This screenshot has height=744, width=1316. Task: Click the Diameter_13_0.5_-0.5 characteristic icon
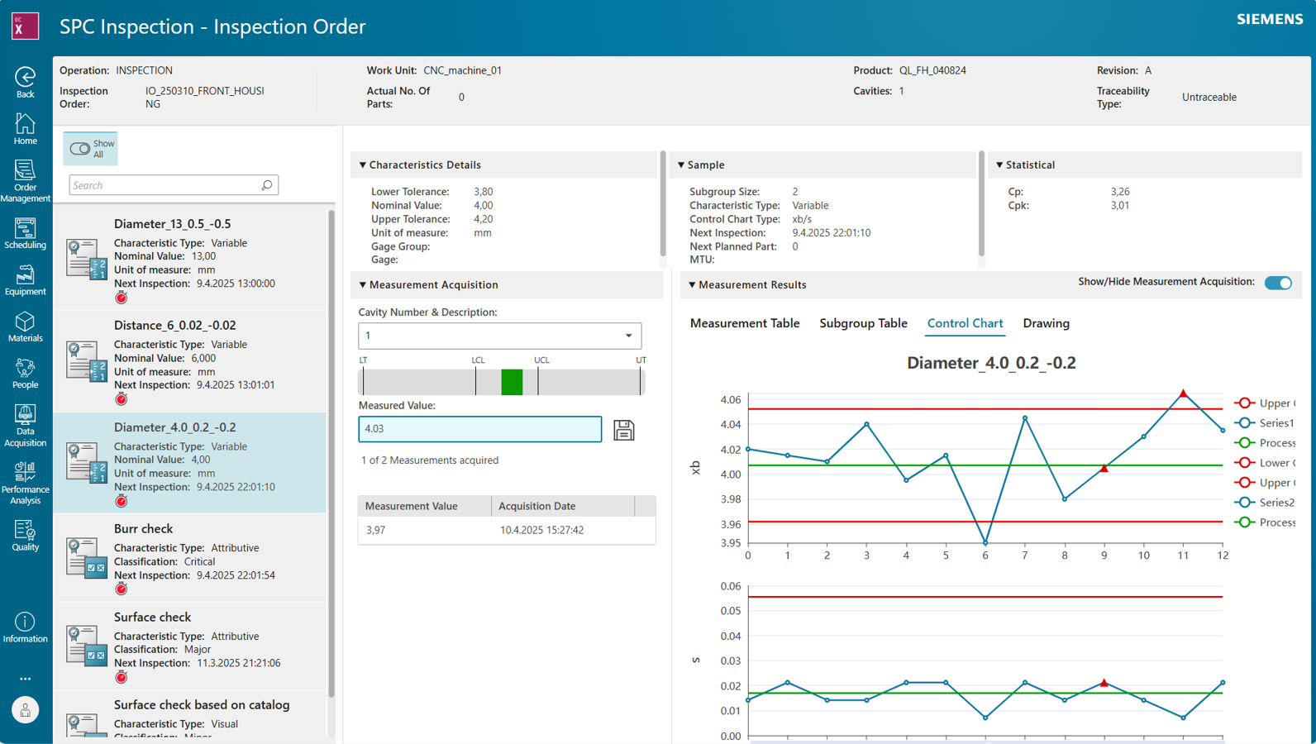coord(87,259)
